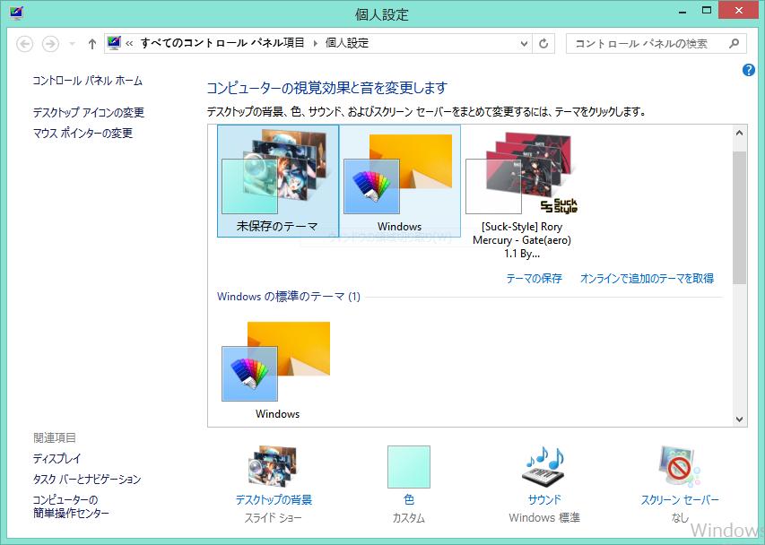Click the custom color (色) swatch
This screenshot has height=545, width=765.
point(408,466)
